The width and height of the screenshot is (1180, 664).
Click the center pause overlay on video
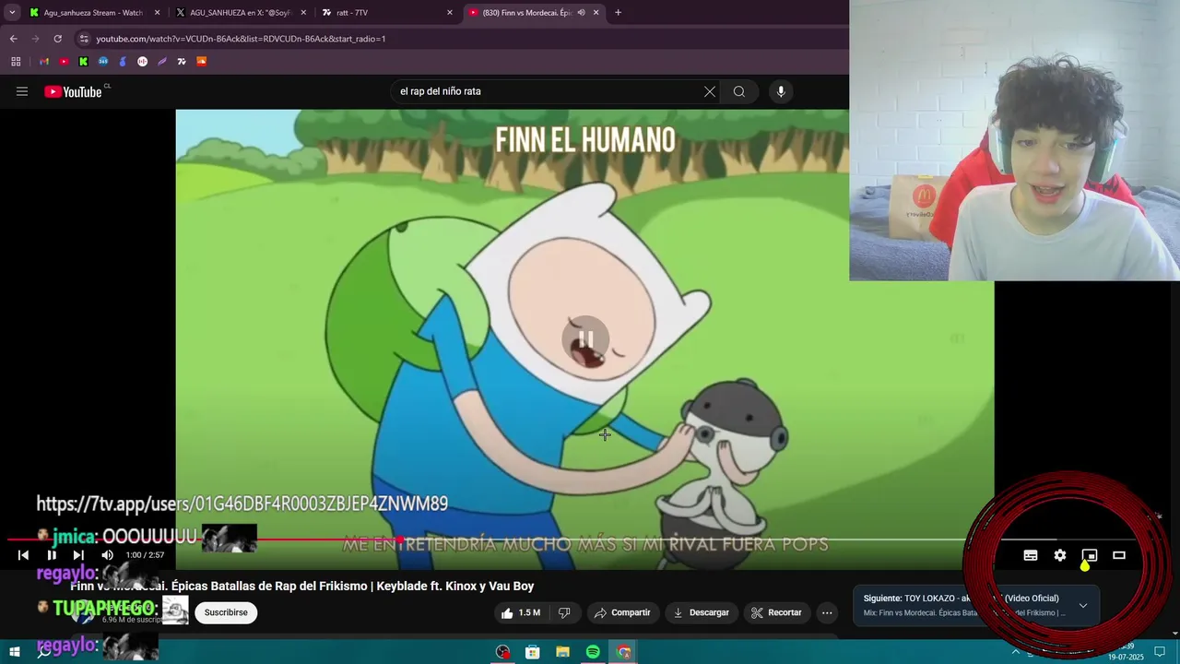[x=585, y=339]
